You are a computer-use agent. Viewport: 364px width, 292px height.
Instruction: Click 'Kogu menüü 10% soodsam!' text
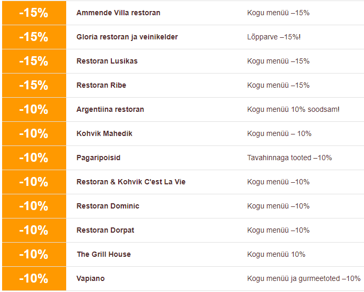(293, 109)
